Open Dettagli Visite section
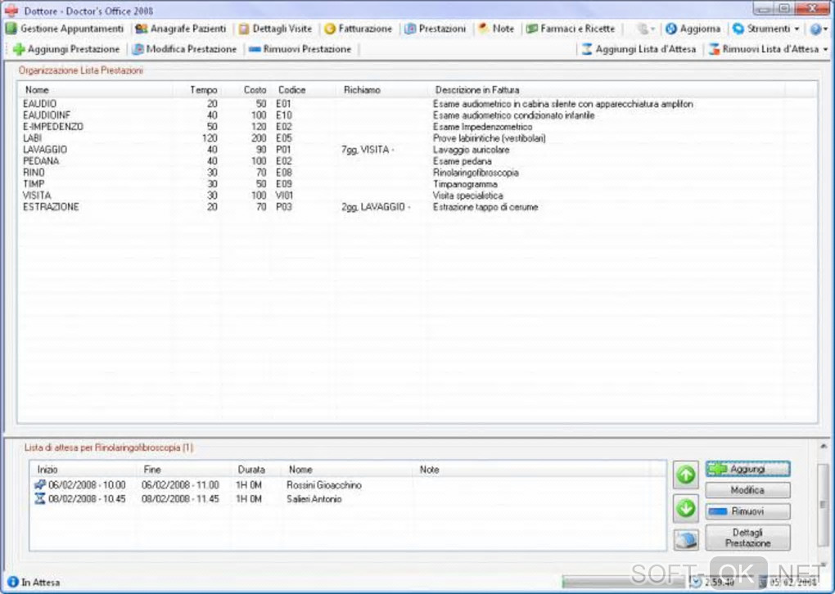 coord(275,29)
